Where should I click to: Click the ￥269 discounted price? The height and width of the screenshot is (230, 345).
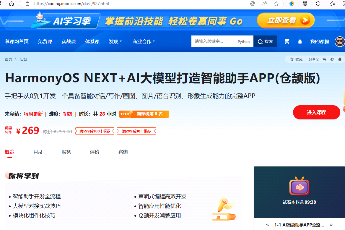27,131
